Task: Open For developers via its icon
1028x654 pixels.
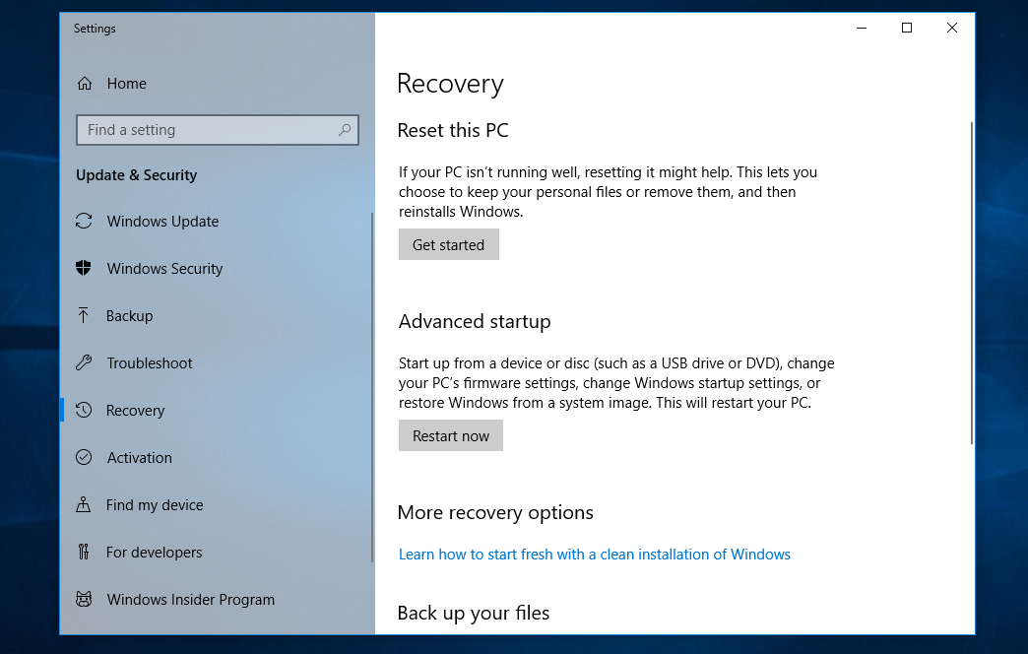Action: 84,553
